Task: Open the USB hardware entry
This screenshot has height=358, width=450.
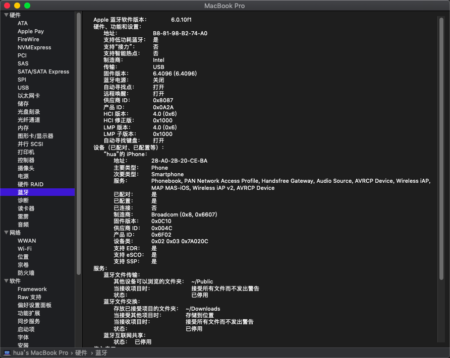Action: coord(23,88)
